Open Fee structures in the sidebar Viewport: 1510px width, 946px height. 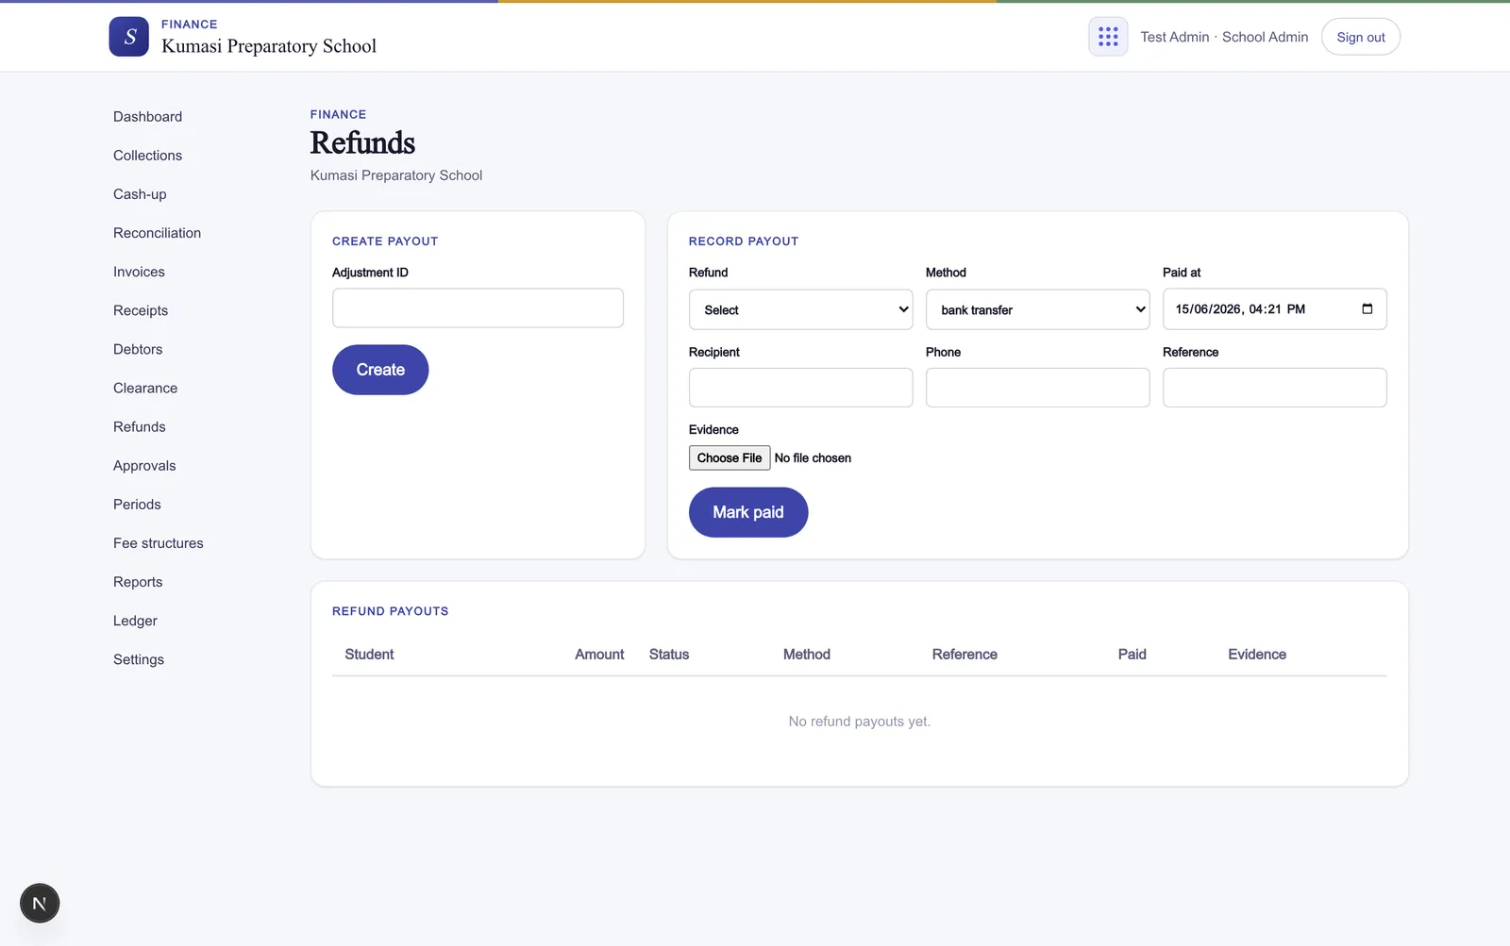(x=159, y=543)
